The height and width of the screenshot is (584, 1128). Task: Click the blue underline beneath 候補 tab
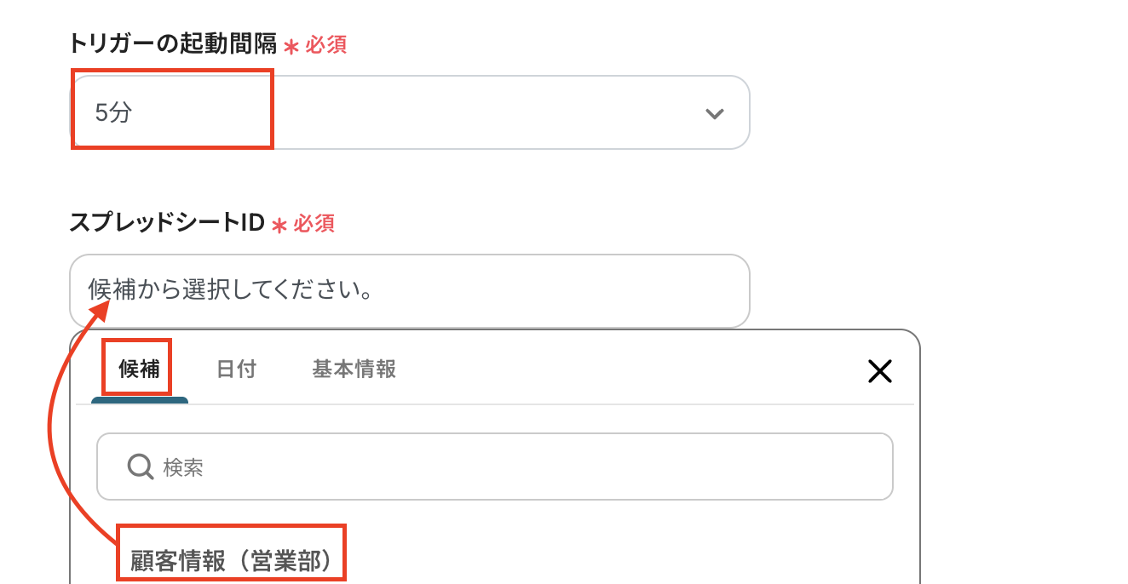pyautogui.click(x=140, y=399)
